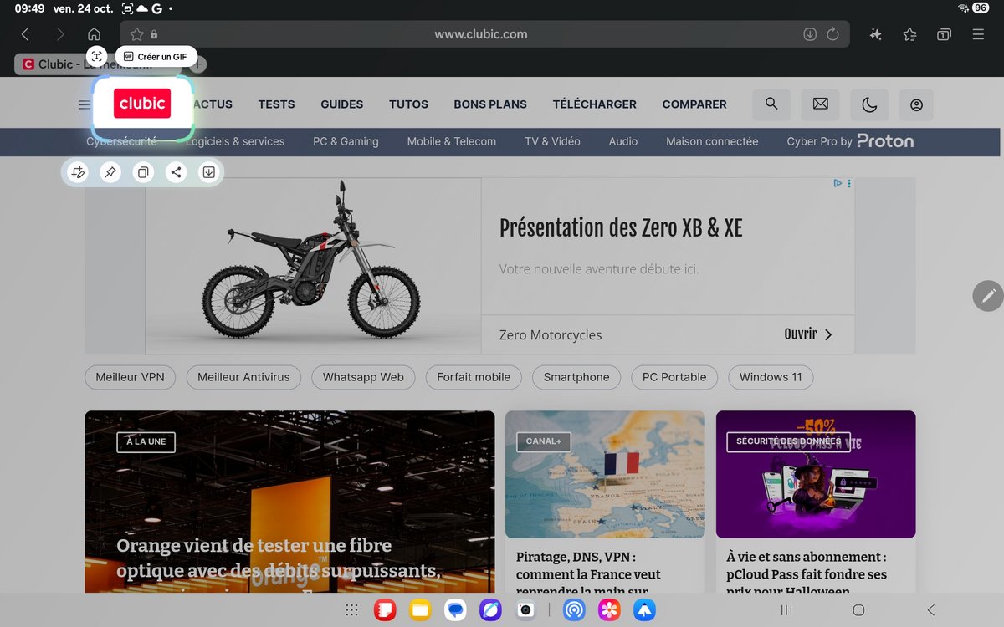
Task: Click the Créer un GIF button
Action: (156, 57)
